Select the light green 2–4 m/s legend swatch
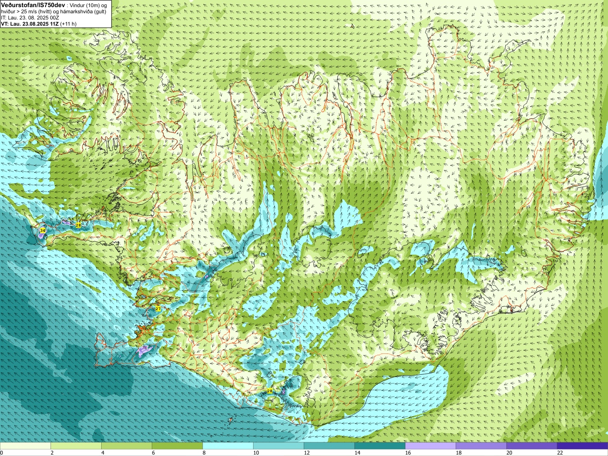Viewport: 608px width, 456px height. click(76, 446)
